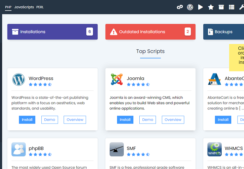
Task: Click the WHMCS logo icon
Action: coord(214,149)
